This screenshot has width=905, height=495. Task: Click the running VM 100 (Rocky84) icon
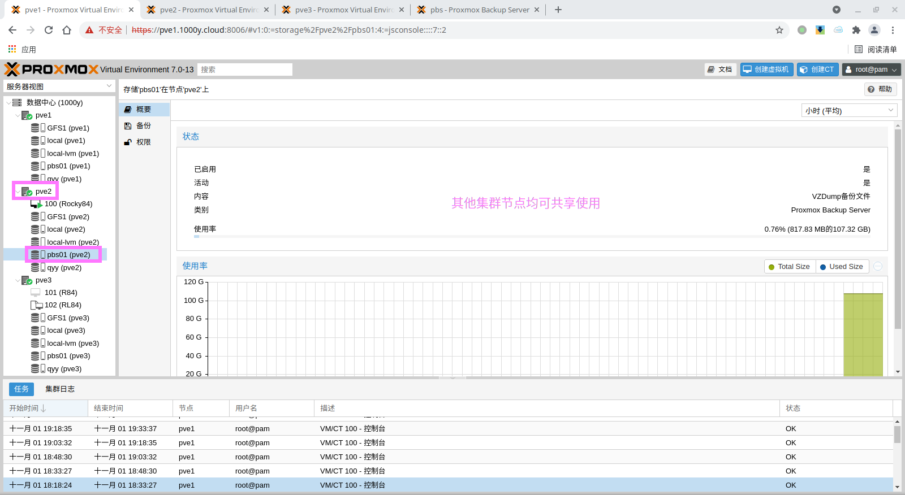point(36,204)
